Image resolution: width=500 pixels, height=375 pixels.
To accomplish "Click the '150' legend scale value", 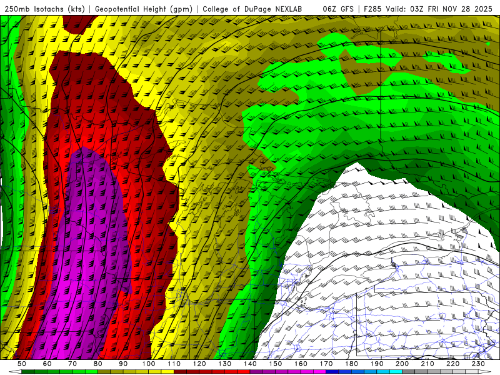I will pyautogui.click(x=276, y=364).
